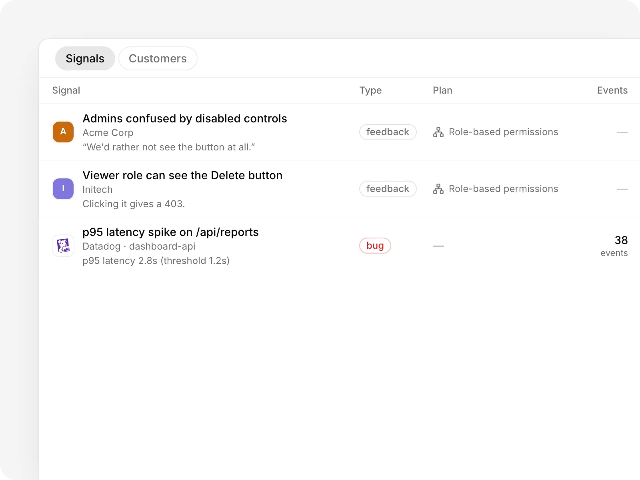Click the 'Initech' customer name

click(x=98, y=190)
